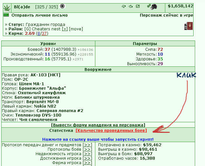This screenshot has width=205, height=166.
Task: Click Персонаж сейчас в игре status
Action: click(167, 15)
